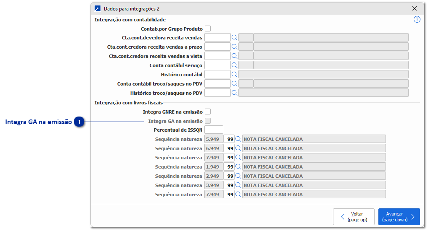Click Voltar (page up) button

click(354, 217)
